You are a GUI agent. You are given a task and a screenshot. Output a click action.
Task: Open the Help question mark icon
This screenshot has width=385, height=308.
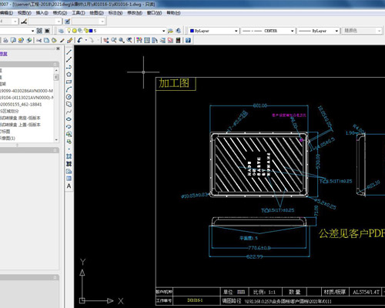click(x=188, y=40)
